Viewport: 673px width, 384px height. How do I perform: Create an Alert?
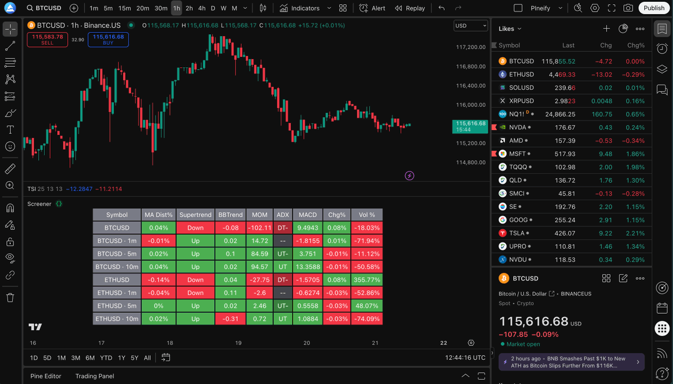372,8
